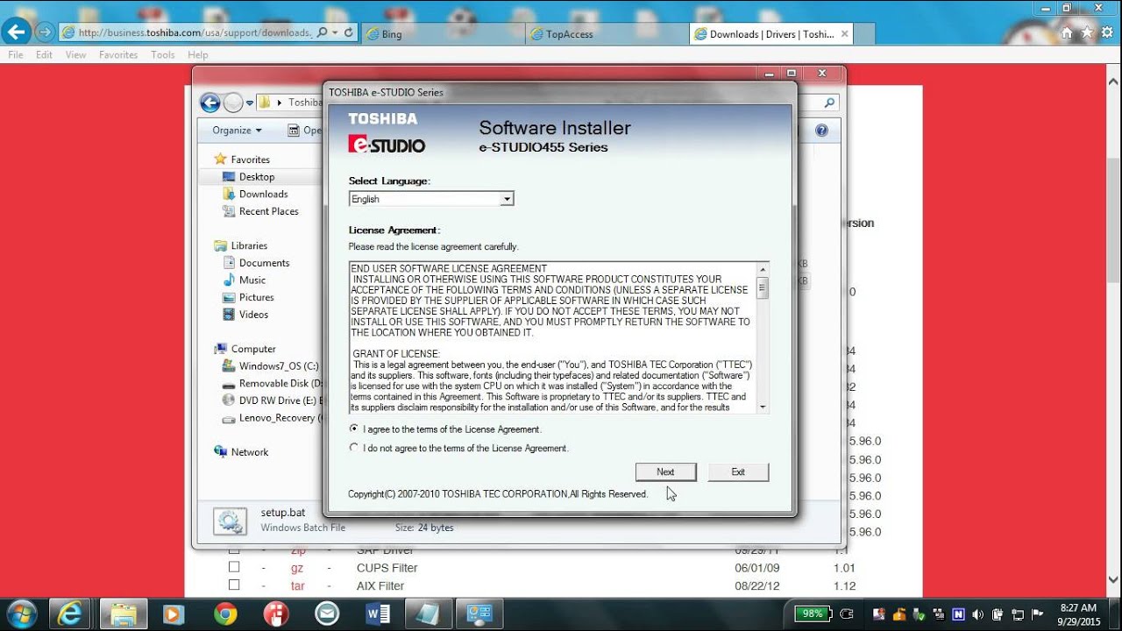Screen dimensions: 1122x631
Task: Open Google Chrome from taskbar
Action: coord(225,613)
